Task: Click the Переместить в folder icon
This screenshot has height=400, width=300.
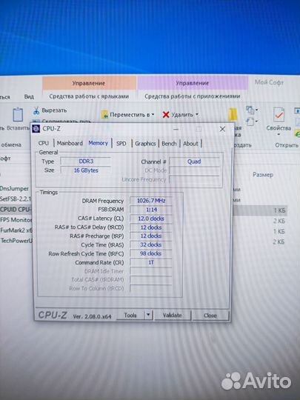Action: point(105,115)
